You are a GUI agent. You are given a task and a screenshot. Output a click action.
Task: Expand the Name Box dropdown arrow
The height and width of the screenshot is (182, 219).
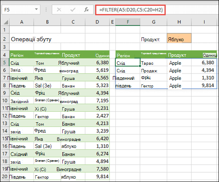point(36,9)
